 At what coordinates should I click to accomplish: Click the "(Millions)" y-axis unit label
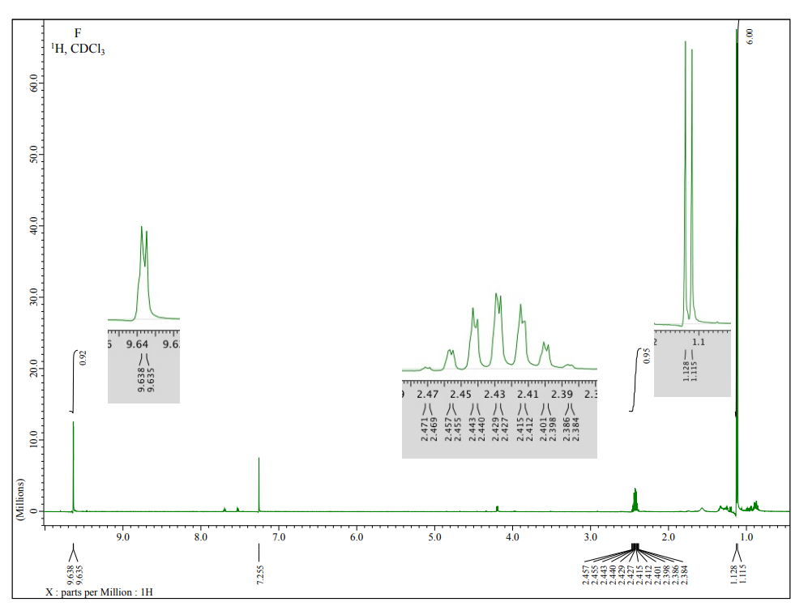click(20, 500)
